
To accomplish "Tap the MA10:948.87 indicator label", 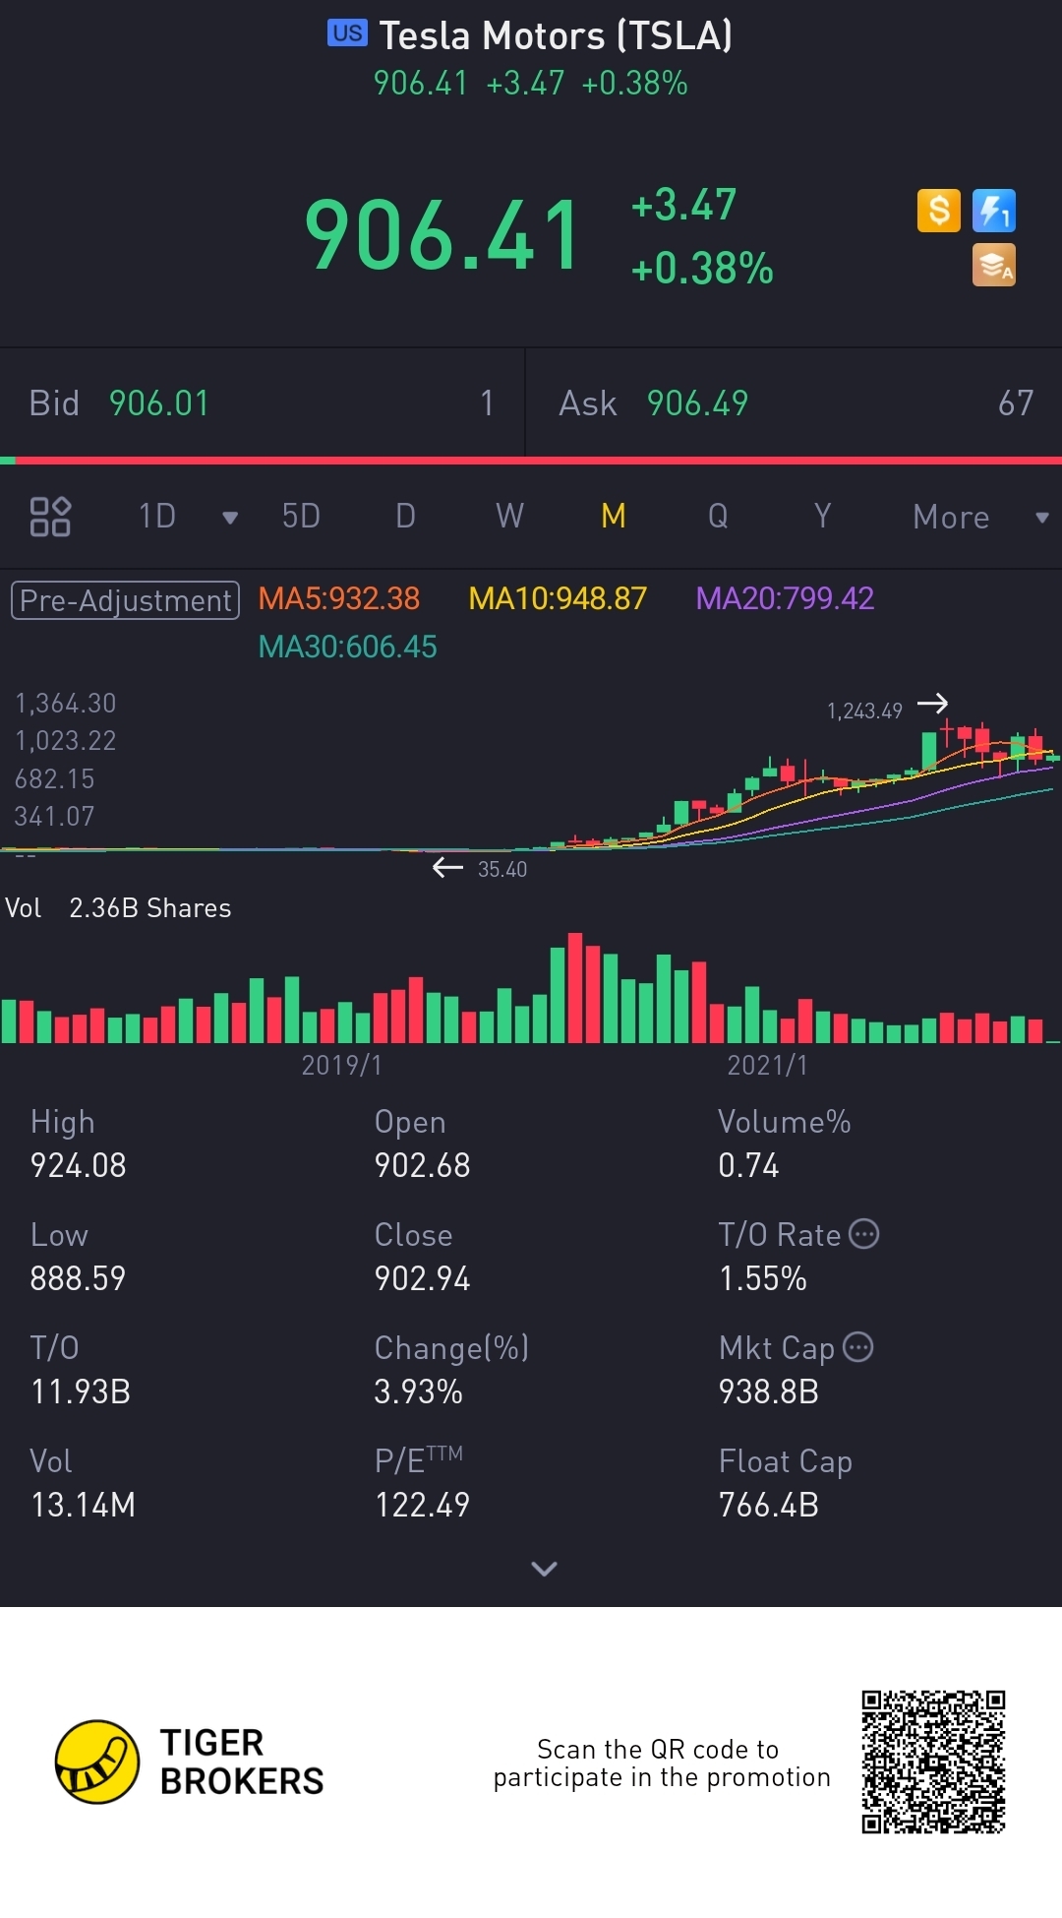I will pos(558,598).
